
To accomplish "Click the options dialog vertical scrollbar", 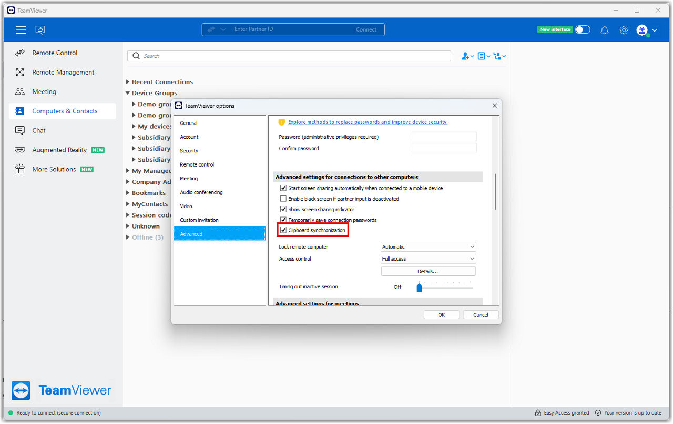I will [x=495, y=192].
